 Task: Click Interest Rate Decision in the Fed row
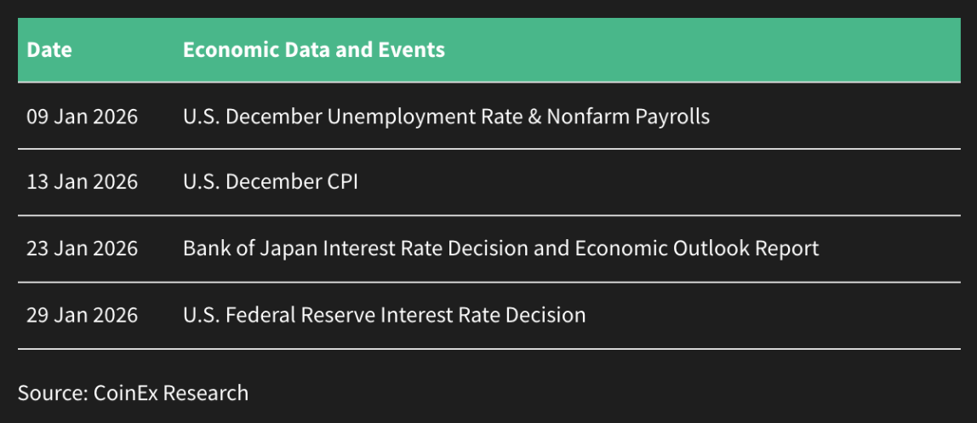[483, 315]
